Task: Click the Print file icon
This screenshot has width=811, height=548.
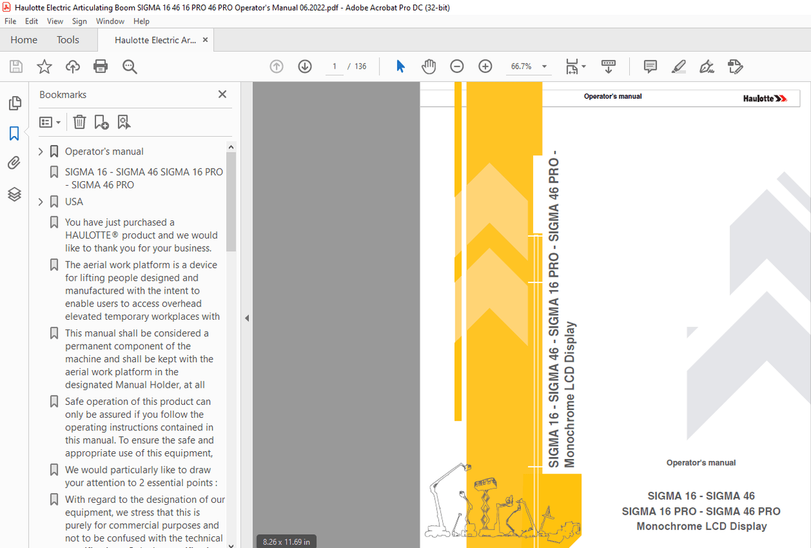Action: (101, 66)
